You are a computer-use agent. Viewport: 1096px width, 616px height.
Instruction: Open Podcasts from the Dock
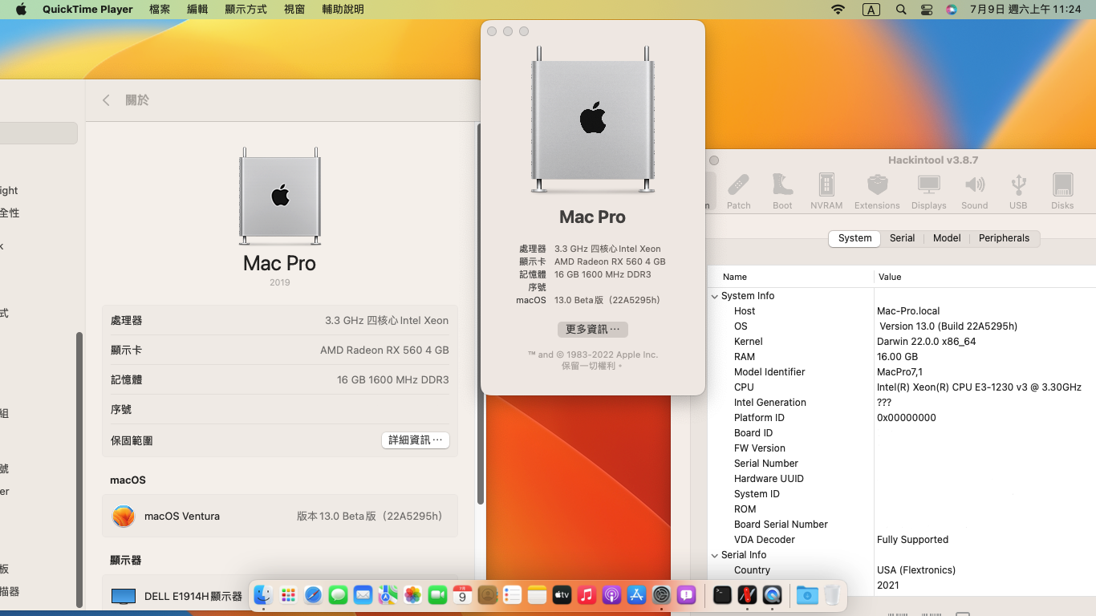[x=611, y=595]
